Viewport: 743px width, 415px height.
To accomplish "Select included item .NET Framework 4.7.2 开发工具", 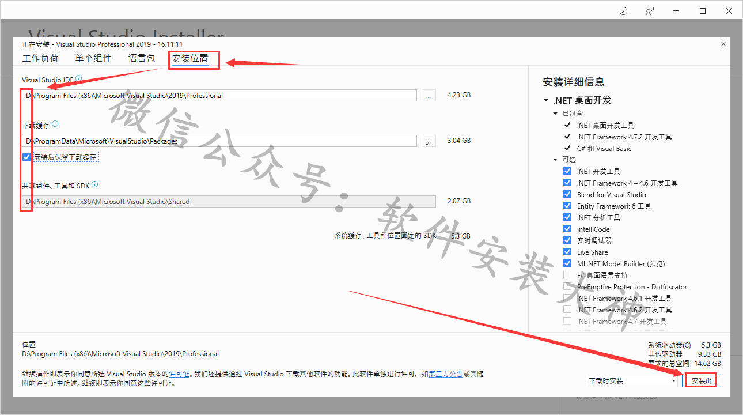I will point(624,137).
